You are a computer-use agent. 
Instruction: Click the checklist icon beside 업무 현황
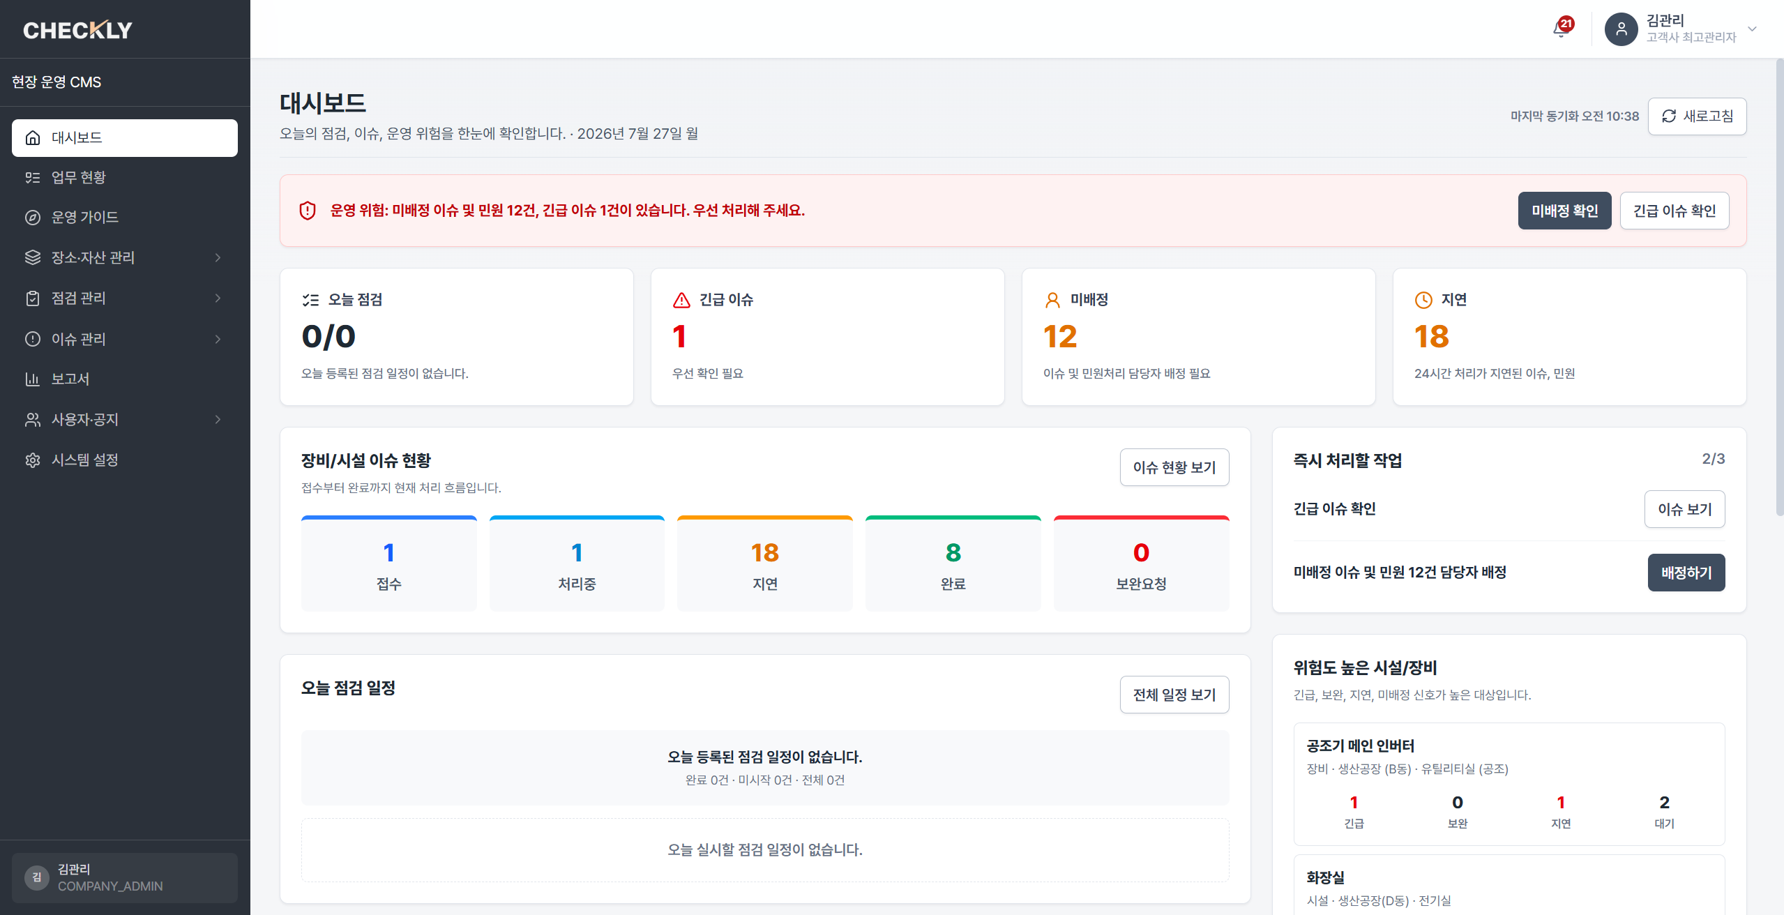[x=33, y=178]
